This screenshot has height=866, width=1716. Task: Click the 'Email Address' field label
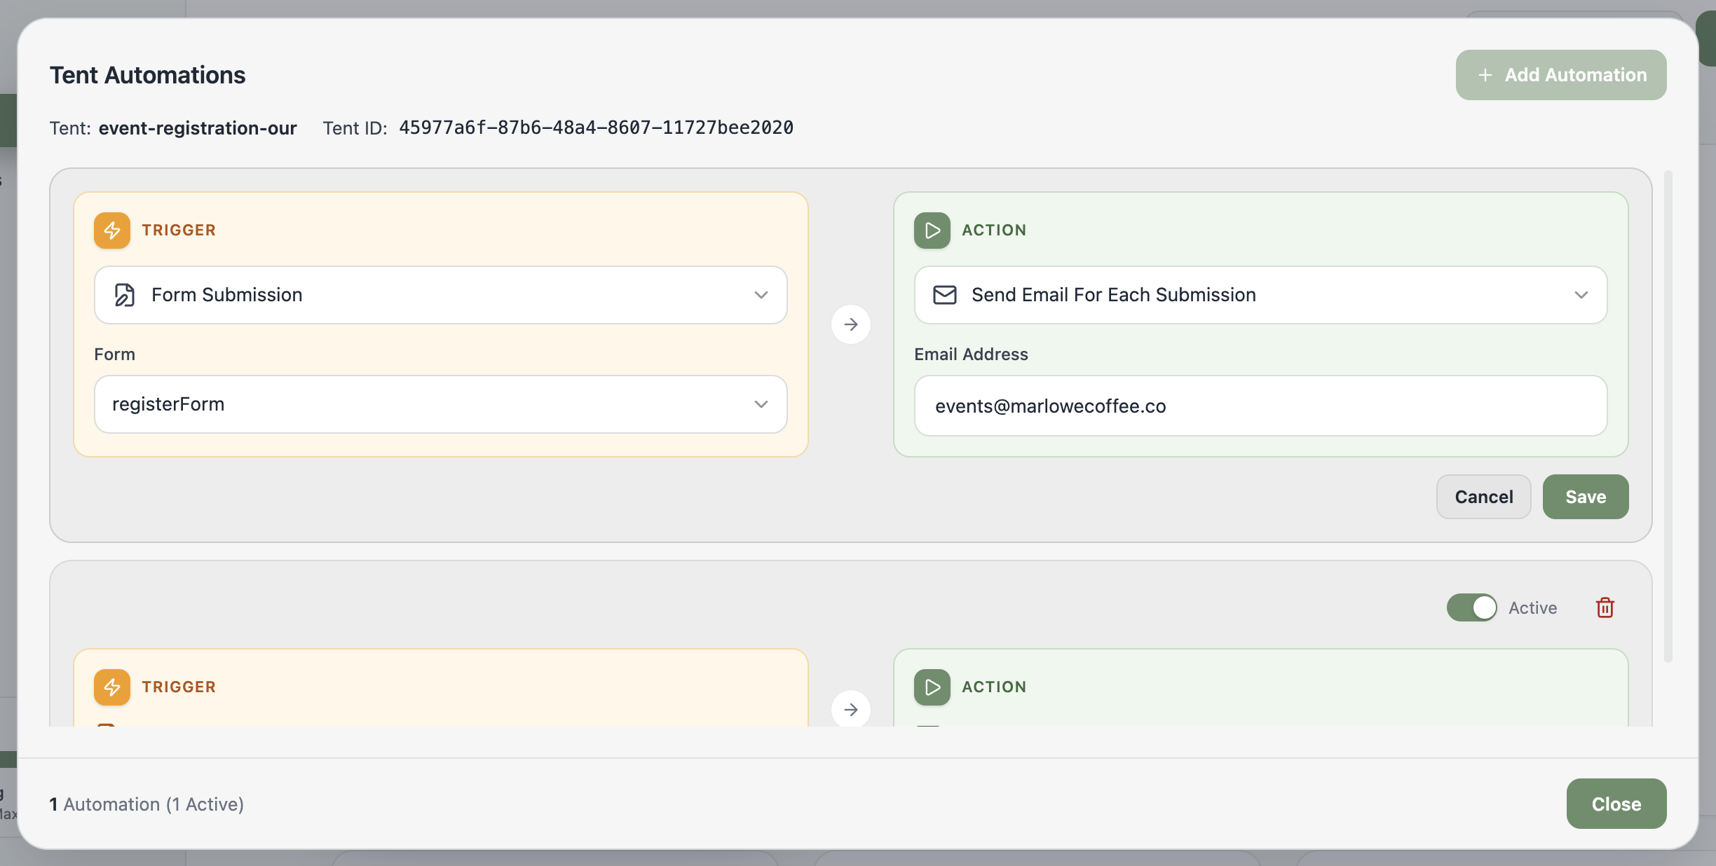pyautogui.click(x=971, y=355)
